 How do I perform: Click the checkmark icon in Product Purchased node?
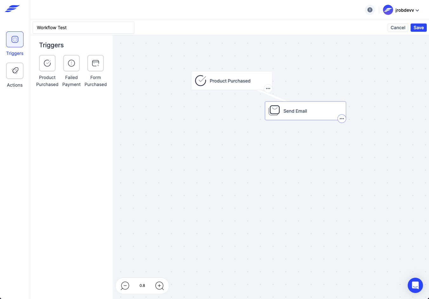click(201, 81)
